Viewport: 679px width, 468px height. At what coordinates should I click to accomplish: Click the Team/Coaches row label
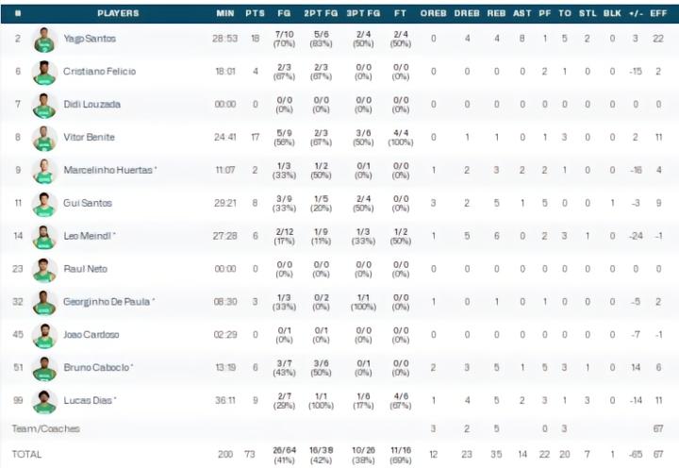(46, 429)
